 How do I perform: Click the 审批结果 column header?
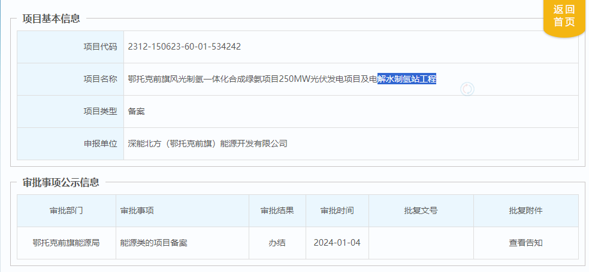click(x=277, y=211)
